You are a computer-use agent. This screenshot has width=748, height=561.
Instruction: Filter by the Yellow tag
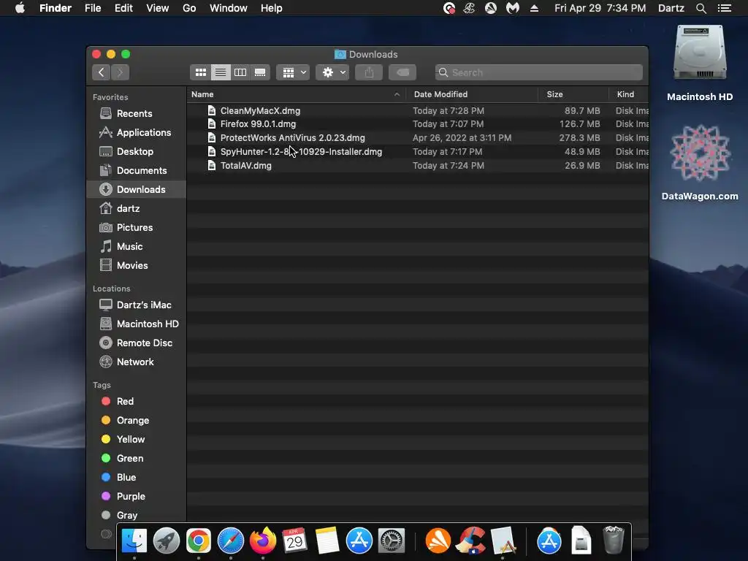(x=136, y=439)
